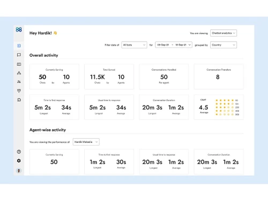Screen dimensions: 268x201
Task: Click the five-star rating row
Action: coord(227,100)
